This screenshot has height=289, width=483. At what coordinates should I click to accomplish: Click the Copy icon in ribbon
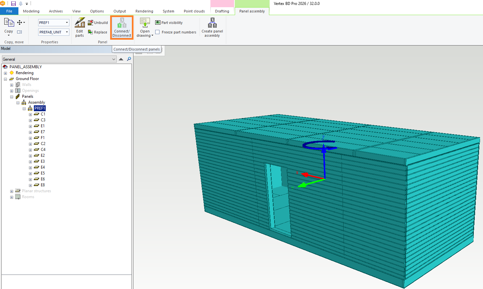pyautogui.click(x=9, y=23)
